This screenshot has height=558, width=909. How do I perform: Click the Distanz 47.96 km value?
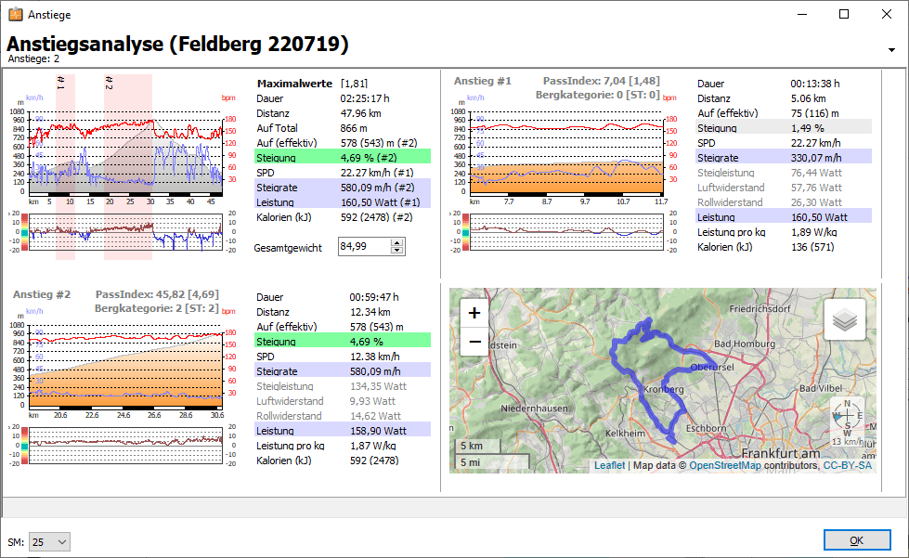click(360, 113)
